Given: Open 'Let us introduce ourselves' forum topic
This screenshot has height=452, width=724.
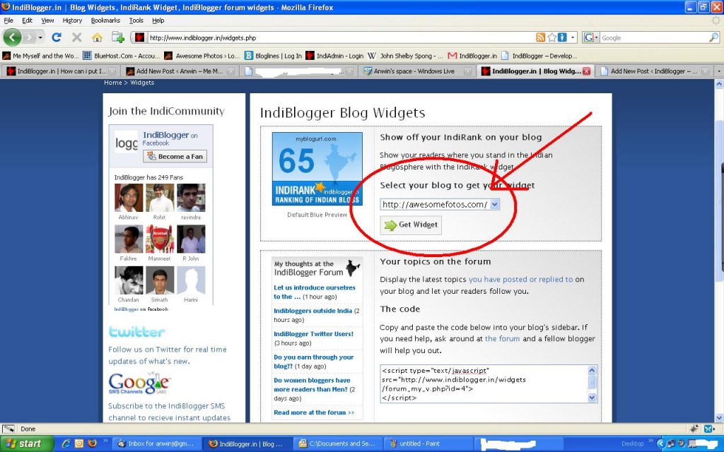Looking at the screenshot, I should 315,292.
